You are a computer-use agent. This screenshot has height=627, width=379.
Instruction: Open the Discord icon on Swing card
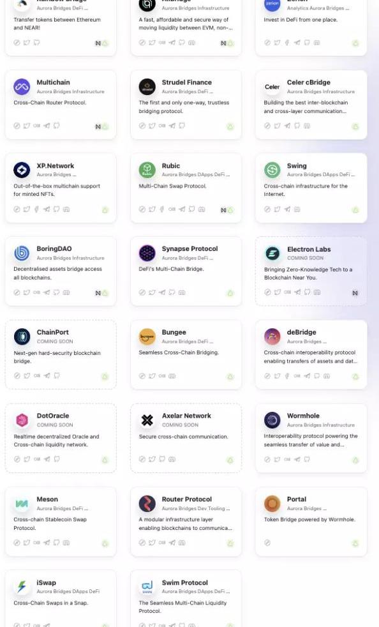tap(297, 209)
